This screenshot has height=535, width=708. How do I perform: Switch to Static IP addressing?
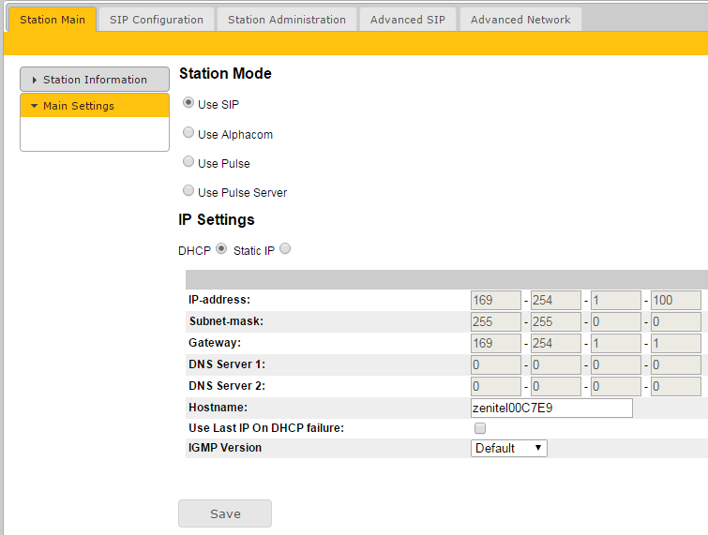(x=285, y=249)
